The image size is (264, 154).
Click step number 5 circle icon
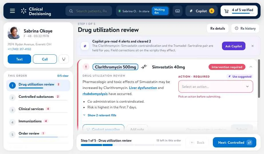coord(12,135)
